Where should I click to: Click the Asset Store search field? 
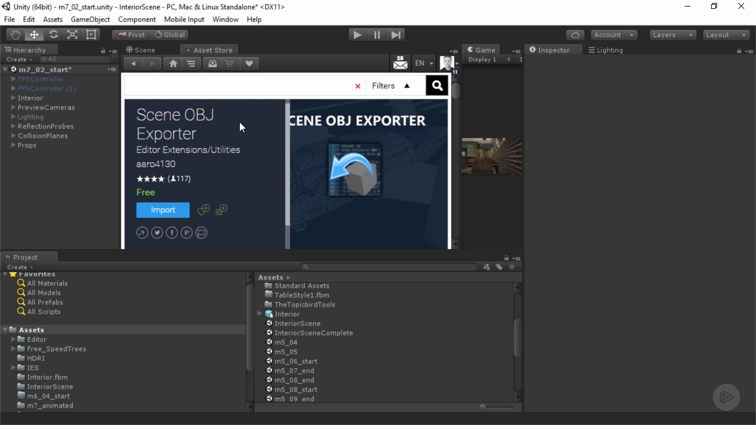[x=237, y=86]
